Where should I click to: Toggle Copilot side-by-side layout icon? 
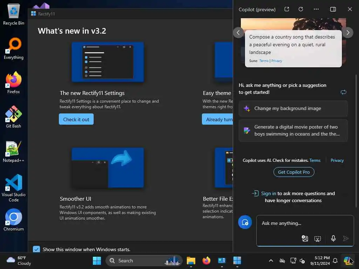click(x=333, y=9)
